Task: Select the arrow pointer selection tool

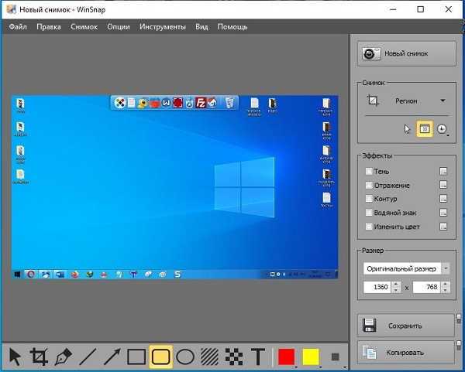Action: (x=15, y=357)
